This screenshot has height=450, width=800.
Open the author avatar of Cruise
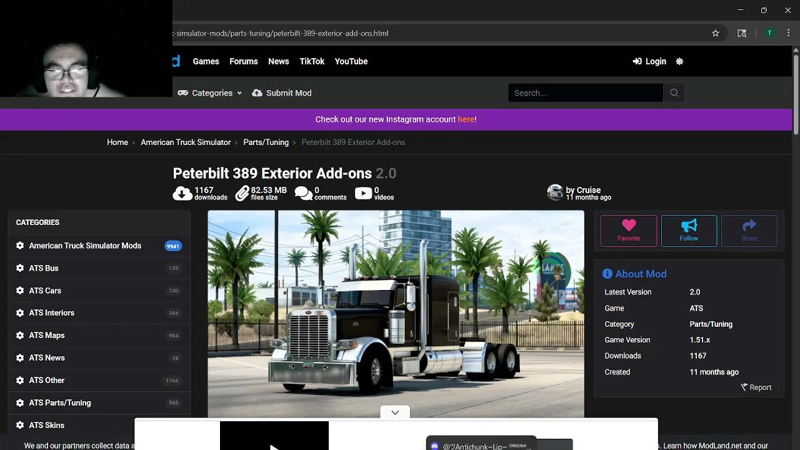click(x=555, y=192)
